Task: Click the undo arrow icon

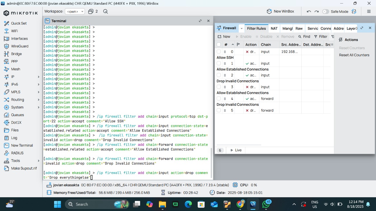Action: click(x=309, y=11)
